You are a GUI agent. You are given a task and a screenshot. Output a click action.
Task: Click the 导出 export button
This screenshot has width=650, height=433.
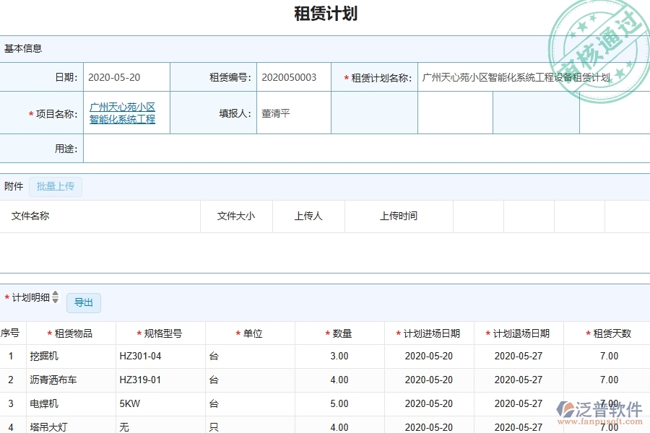pos(83,302)
